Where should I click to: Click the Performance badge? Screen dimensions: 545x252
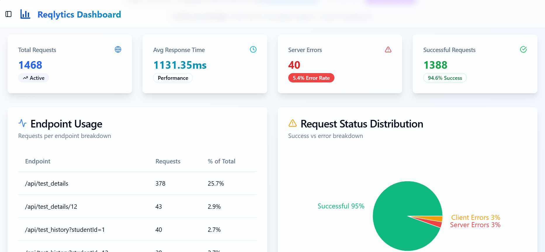click(173, 78)
